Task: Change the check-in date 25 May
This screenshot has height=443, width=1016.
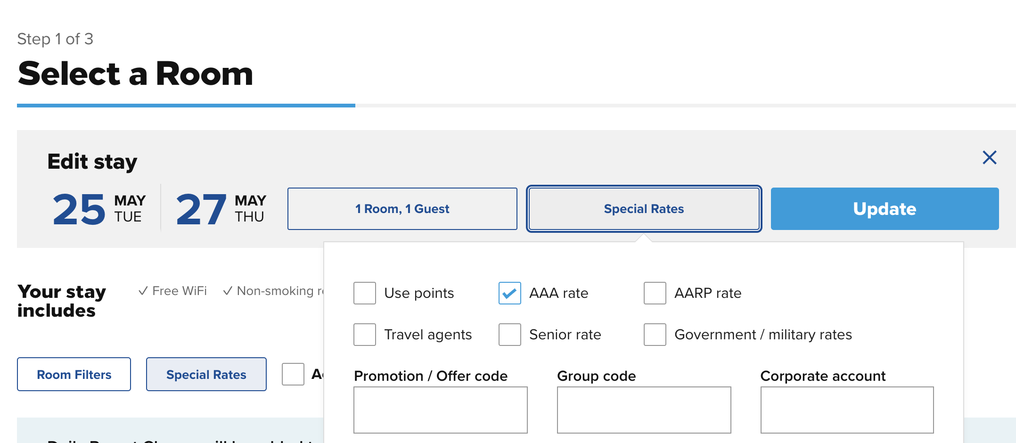Action: (99, 209)
